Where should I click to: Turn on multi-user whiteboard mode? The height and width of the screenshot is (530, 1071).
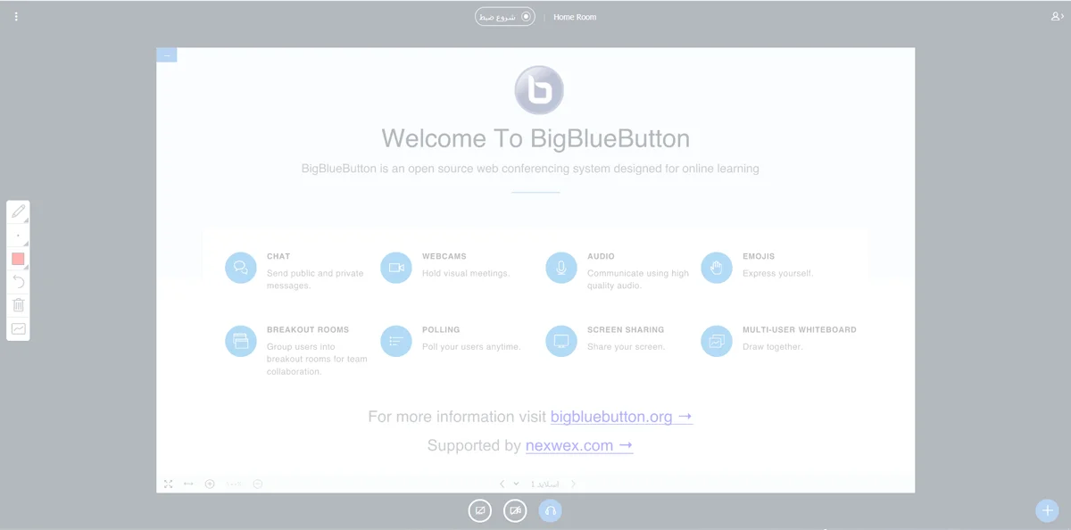(18, 328)
